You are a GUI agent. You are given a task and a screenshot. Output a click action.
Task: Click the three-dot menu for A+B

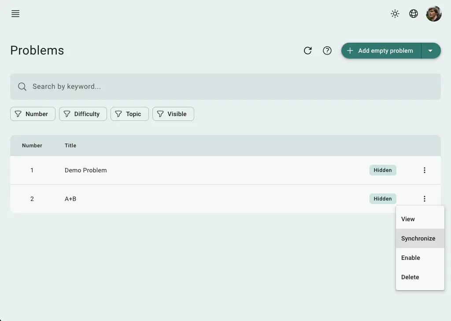pos(425,199)
